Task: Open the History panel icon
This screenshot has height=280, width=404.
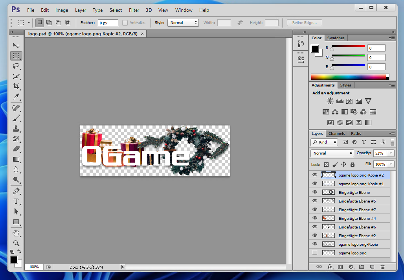Action: 301,44
